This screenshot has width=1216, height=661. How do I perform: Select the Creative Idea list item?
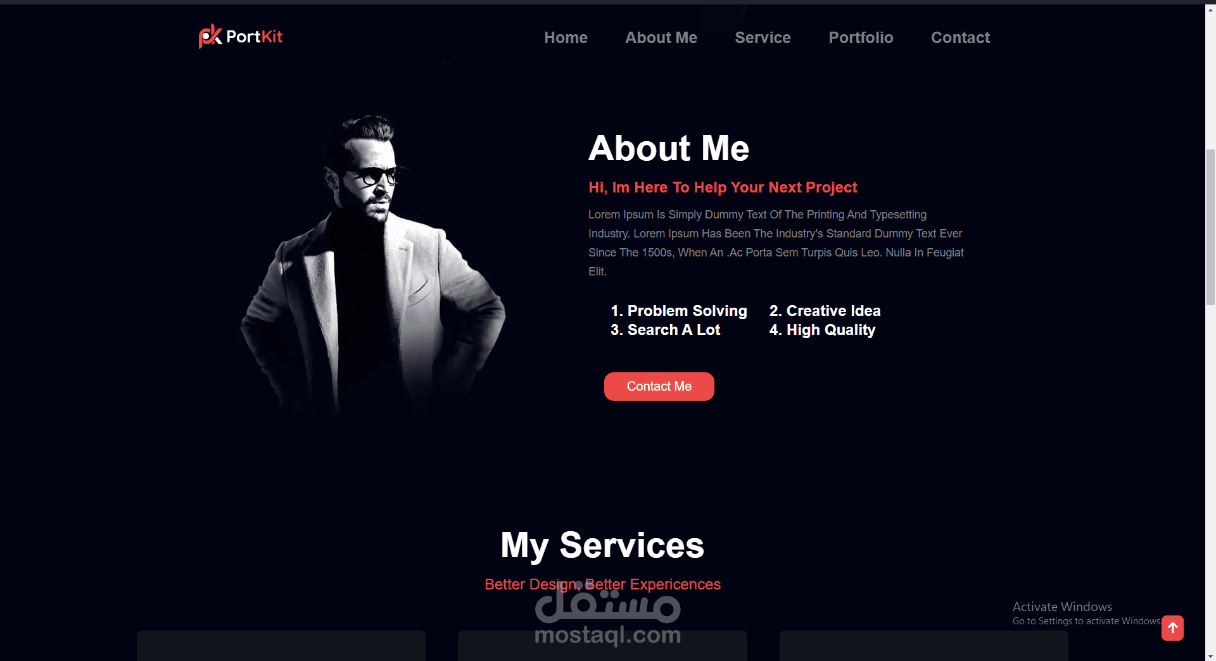(825, 311)
